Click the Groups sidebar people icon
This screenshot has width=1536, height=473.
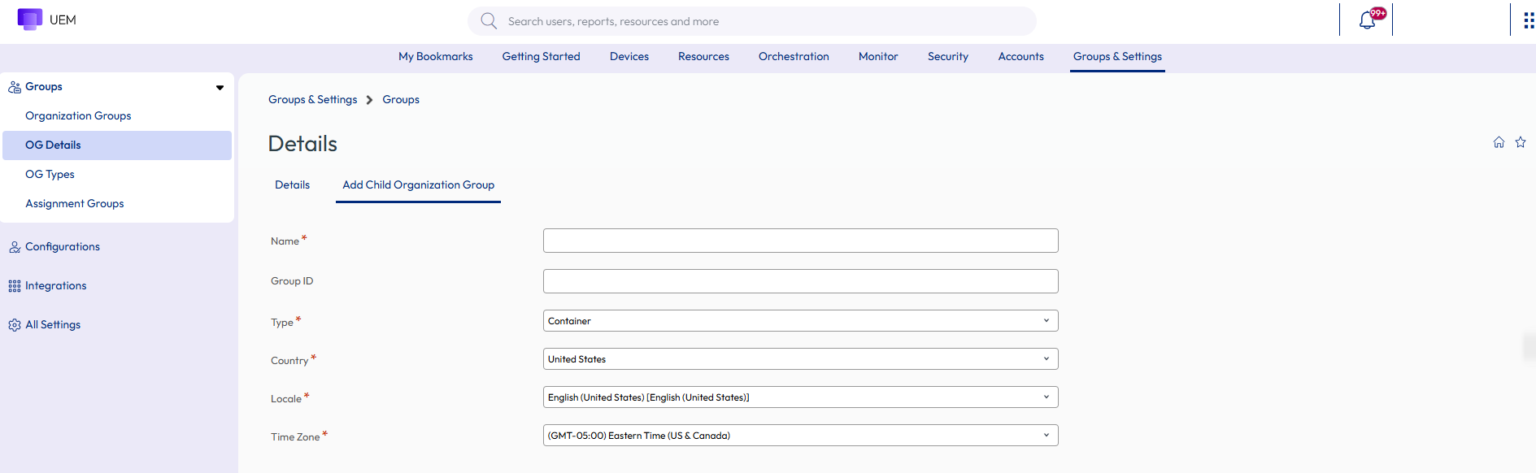15,87
